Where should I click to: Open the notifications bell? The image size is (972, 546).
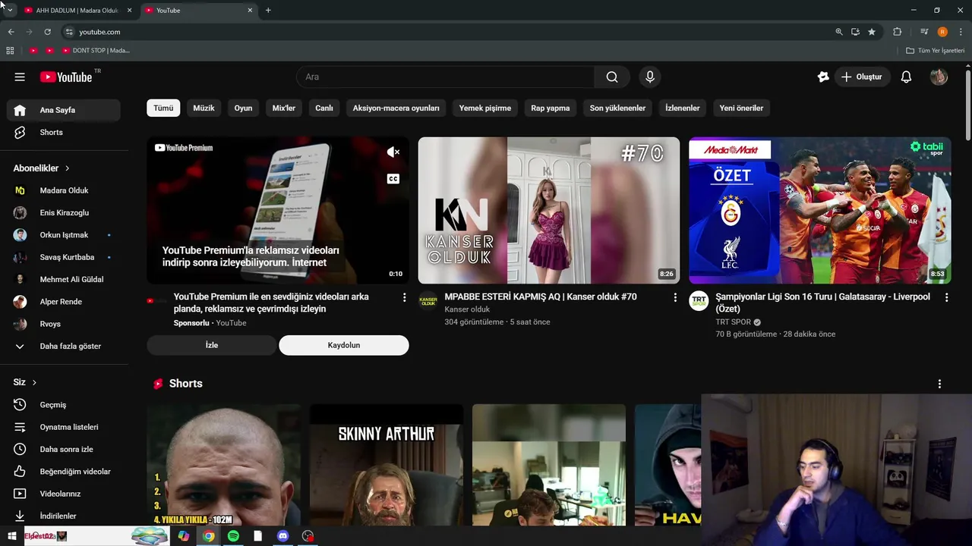[x=906, y=77]
